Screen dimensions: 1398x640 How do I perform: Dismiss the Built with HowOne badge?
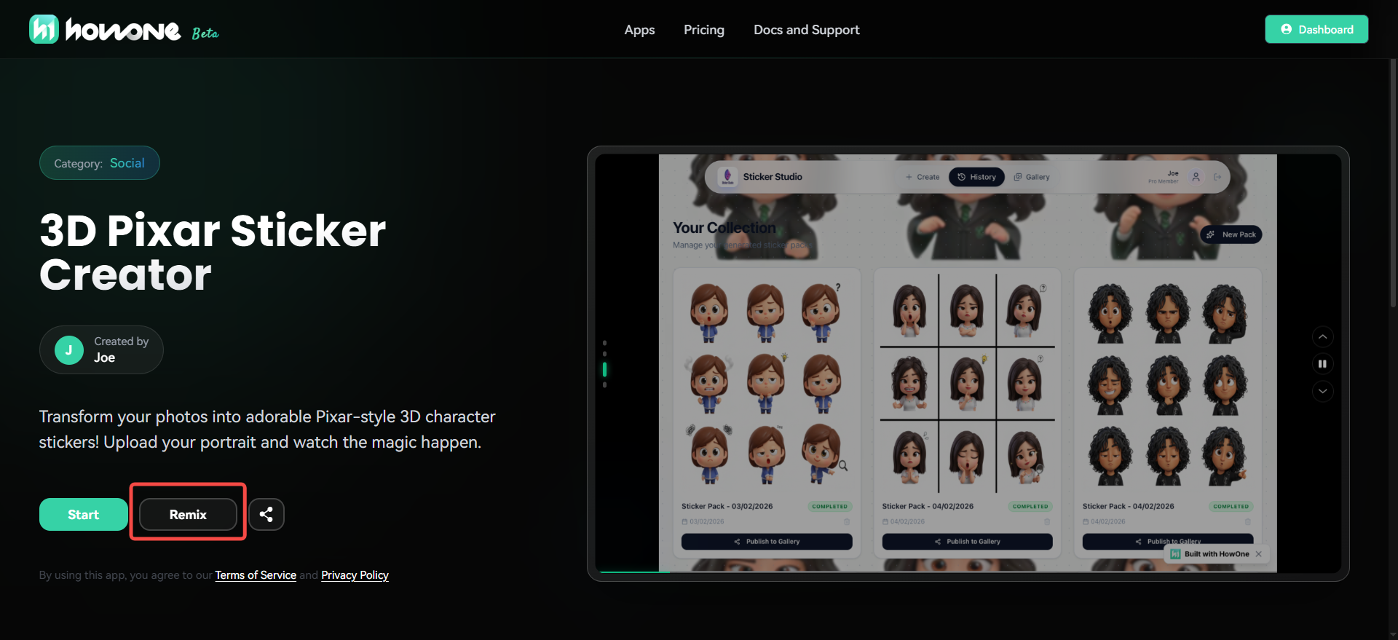click(1259, 554)
